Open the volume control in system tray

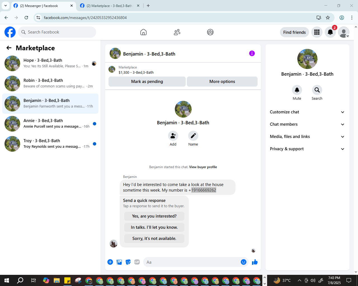point(313,280)
